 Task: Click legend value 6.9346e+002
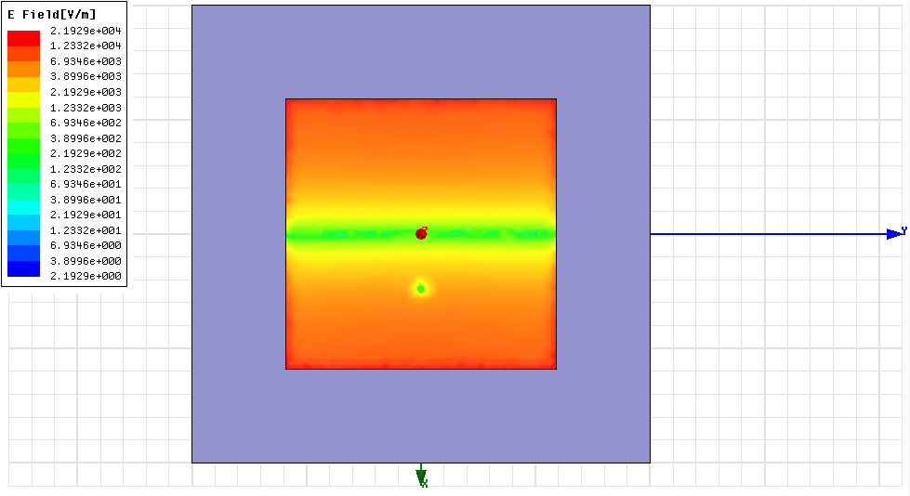(x=86, y=123)
